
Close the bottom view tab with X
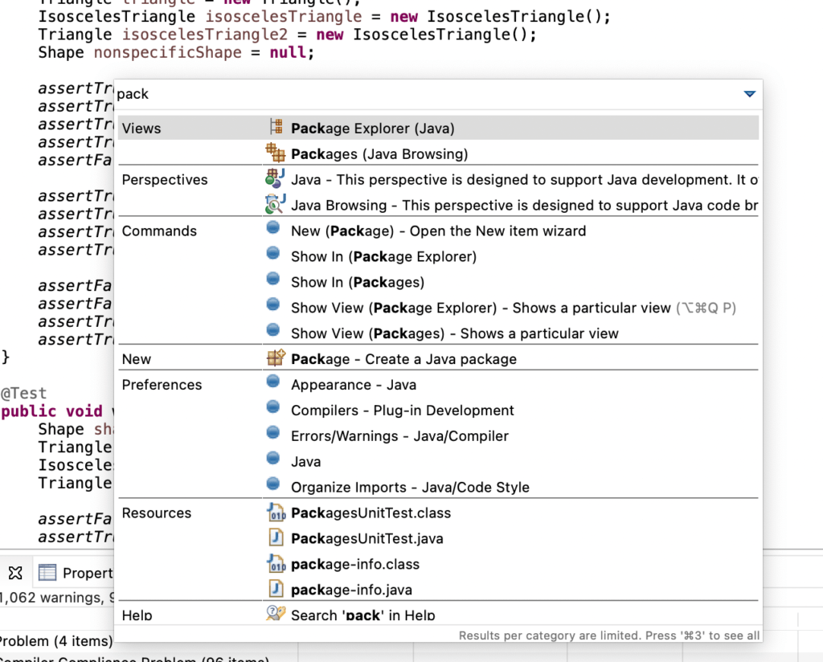tap(16, 573)
